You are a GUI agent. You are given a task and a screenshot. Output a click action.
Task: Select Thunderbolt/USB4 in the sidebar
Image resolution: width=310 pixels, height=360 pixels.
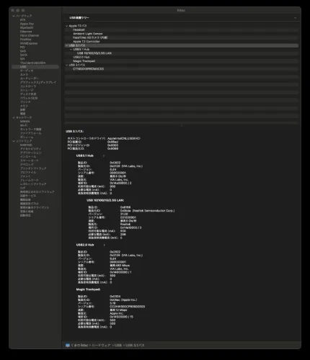(x=32, y=63)
